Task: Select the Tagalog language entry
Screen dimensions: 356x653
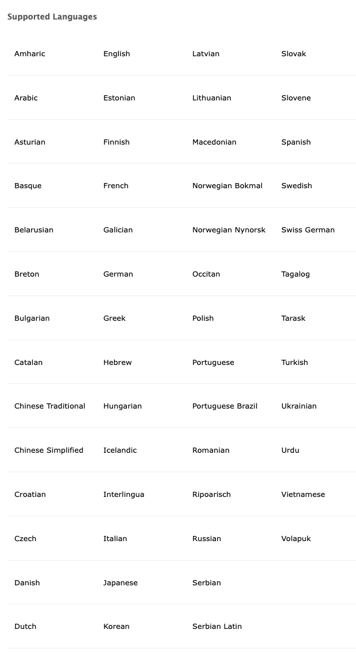Action: (x=296, y=274)
